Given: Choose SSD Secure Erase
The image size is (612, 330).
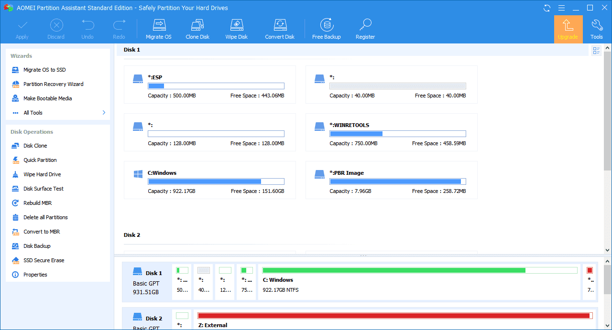Looking at the screenshot, I should tap(44, 260).
